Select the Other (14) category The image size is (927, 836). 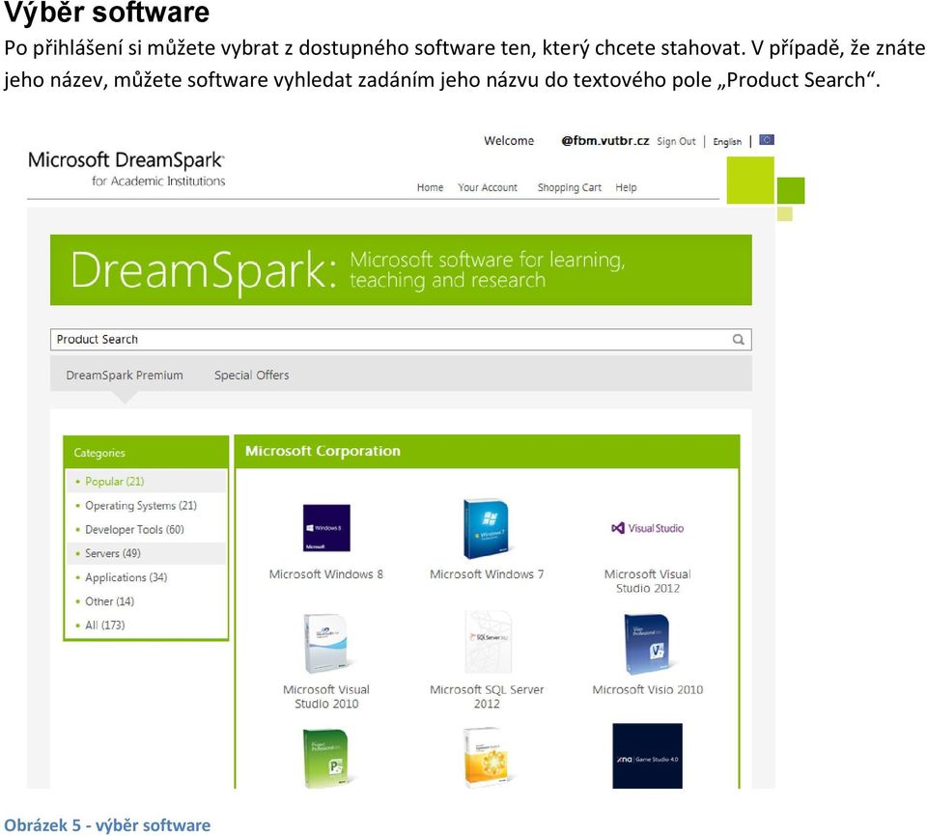[x=109, y=601]
